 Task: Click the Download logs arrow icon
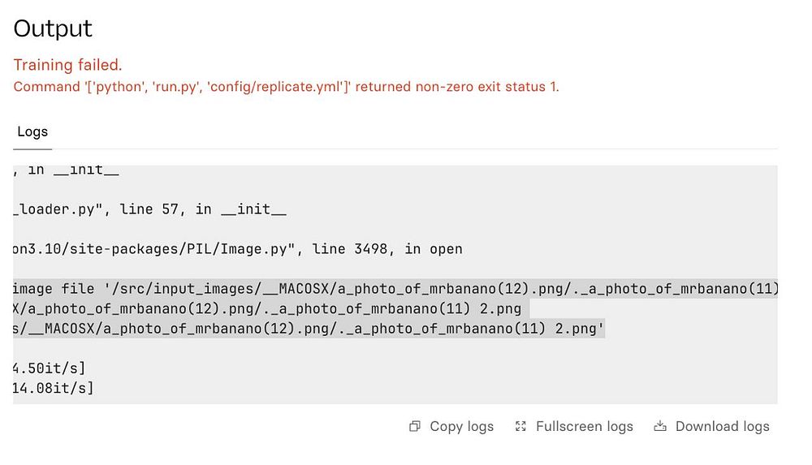660,426
